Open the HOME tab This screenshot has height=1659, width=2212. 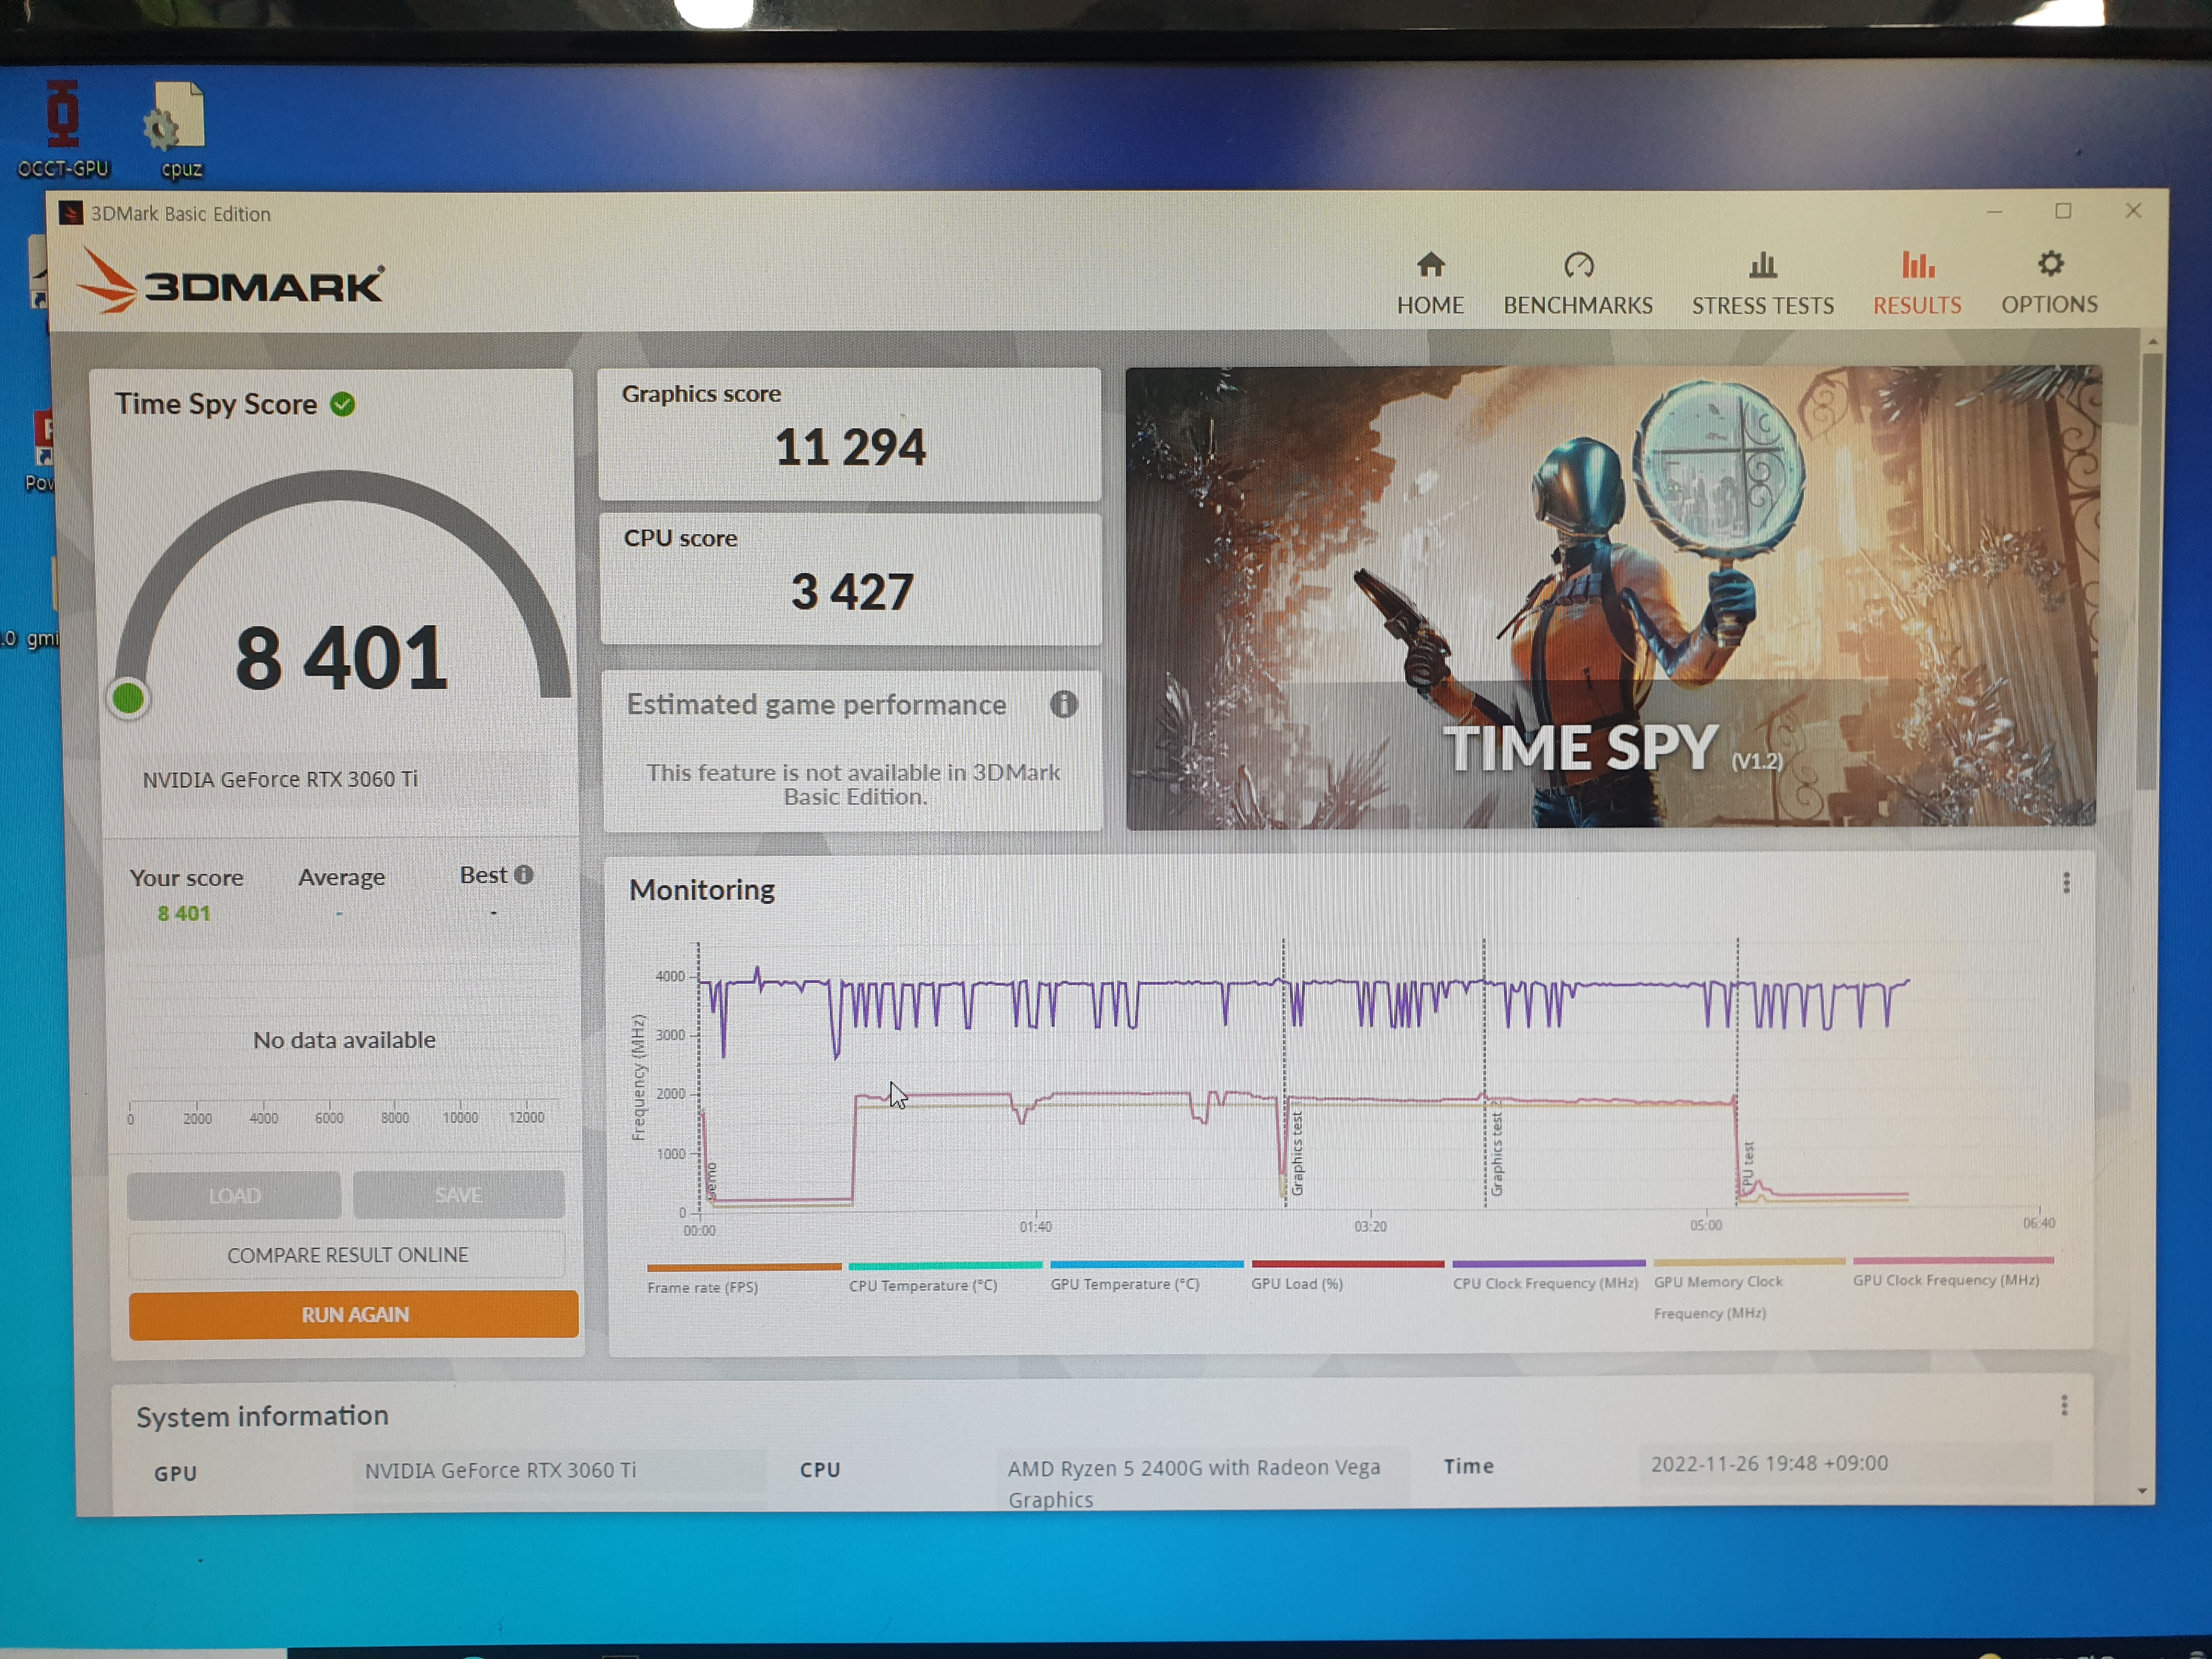coord(1430,284)
